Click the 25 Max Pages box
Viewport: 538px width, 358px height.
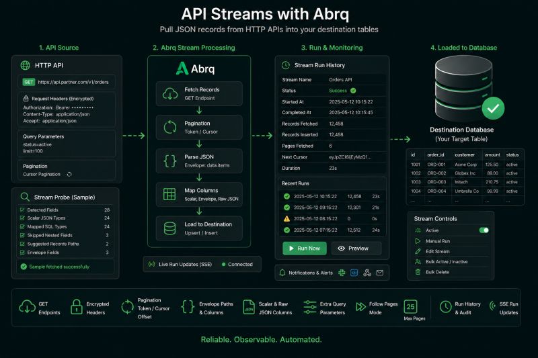pyautogui.click(x=411, y=306)
